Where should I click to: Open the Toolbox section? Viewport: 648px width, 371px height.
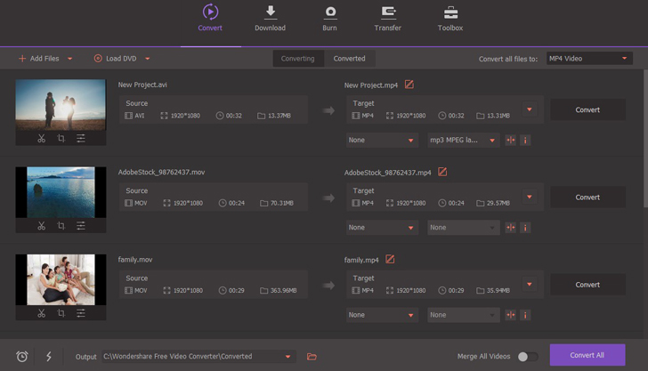click(x=450, y=18)
